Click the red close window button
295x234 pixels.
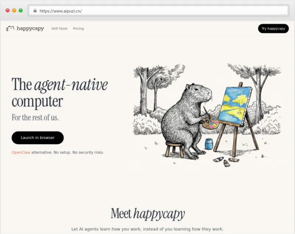pyautogui.click(x=7, y=11)
